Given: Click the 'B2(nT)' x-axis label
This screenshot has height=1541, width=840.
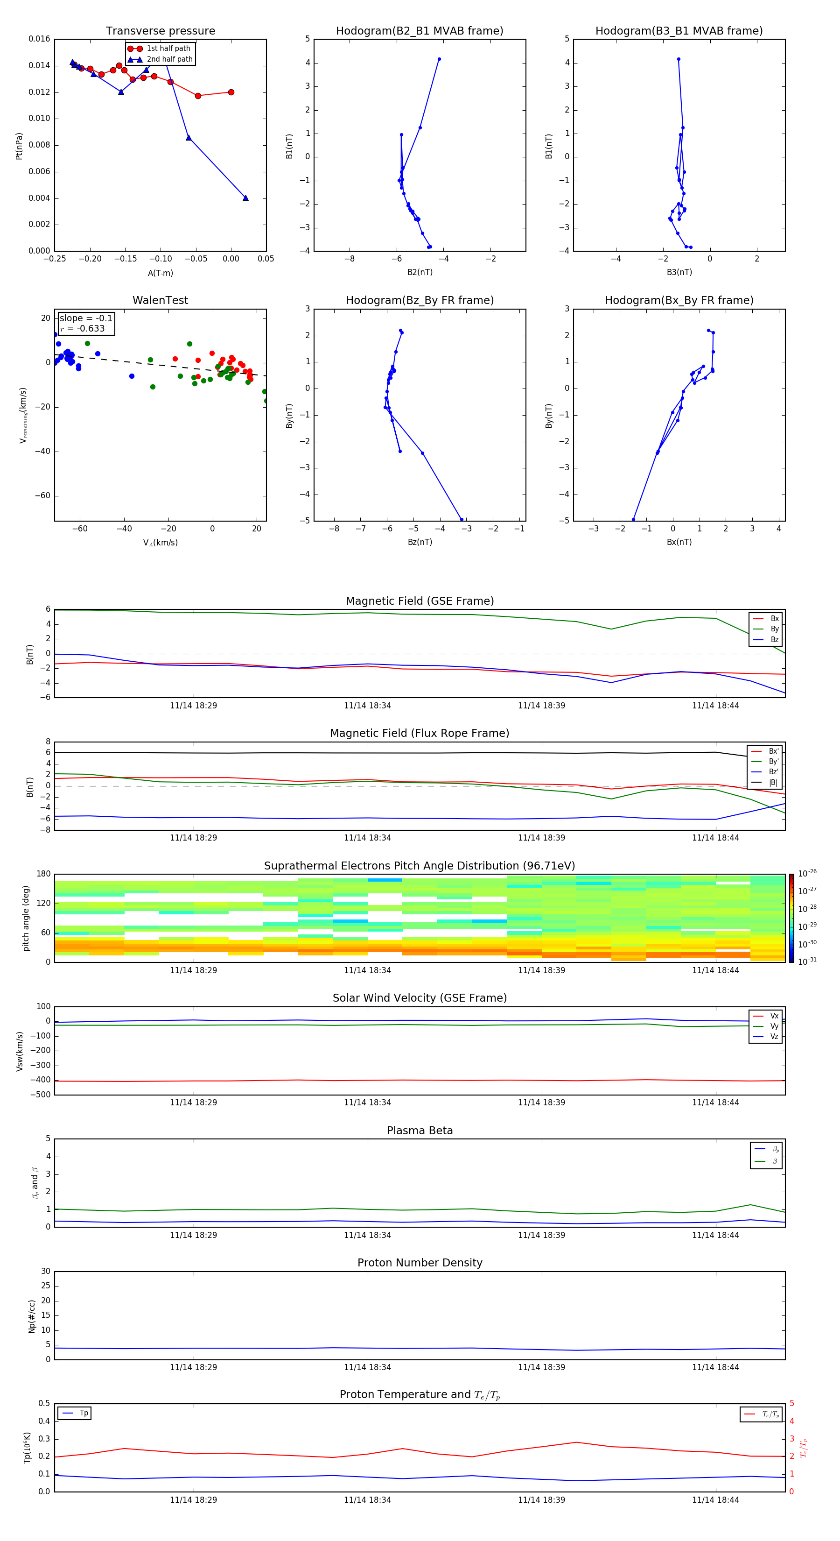Looking at the screenshot, I should tap(420, 272).
